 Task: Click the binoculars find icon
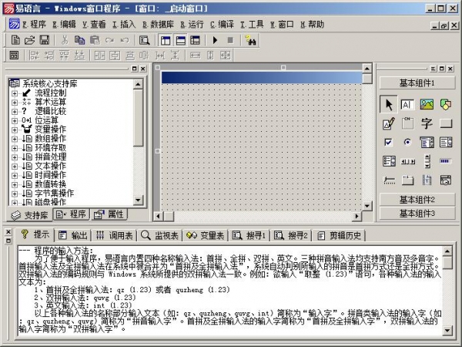250,40
